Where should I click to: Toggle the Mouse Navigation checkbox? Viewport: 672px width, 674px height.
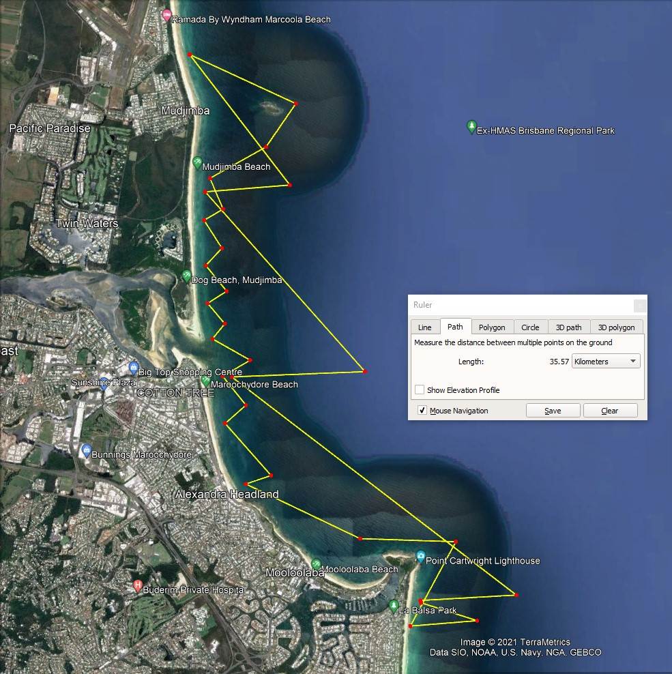pos(422,410)
